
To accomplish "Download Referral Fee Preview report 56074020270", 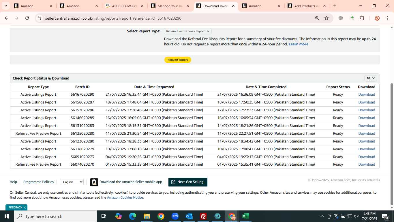I will (x=367, y=164).
